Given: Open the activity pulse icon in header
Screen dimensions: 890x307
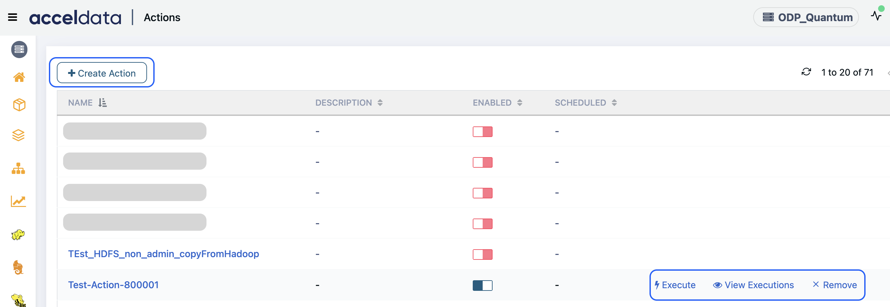Looking at the screenshot, I should tap(876, 16).
